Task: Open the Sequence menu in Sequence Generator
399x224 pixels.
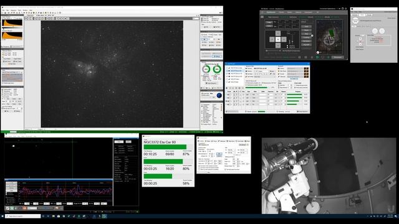Action: (14, 11)
